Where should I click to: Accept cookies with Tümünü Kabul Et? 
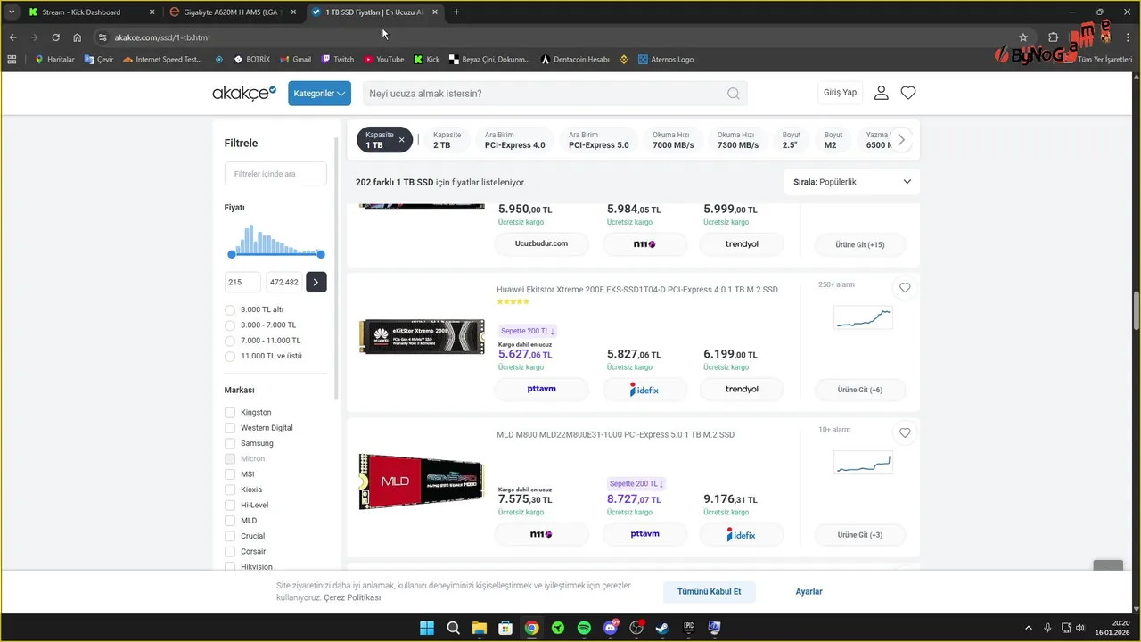pyautogui.click(x=710, y=592)
